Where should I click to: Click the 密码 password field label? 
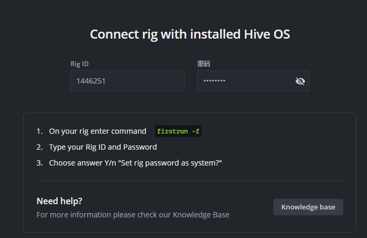[x=204, y=64]
